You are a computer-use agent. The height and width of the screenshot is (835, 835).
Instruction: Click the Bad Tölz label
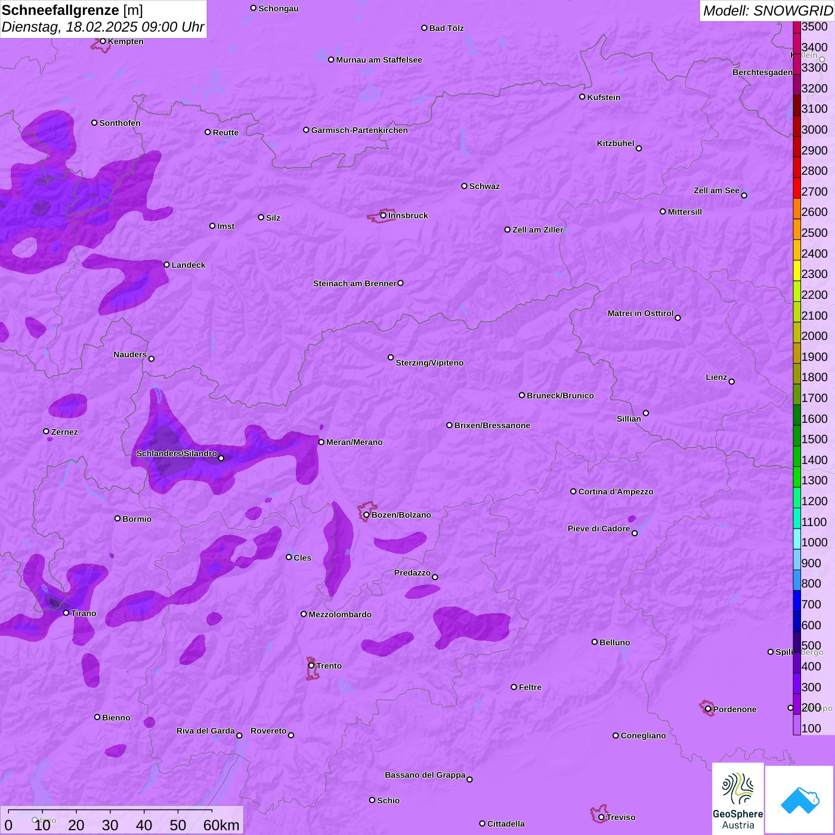(x=446, y=28)
